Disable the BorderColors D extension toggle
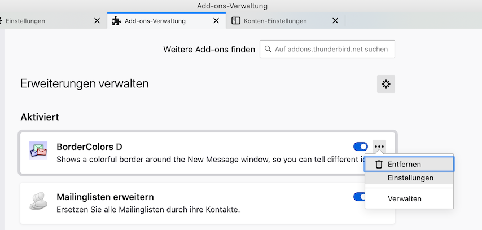482x230 pixels. [x=360, y=147]
